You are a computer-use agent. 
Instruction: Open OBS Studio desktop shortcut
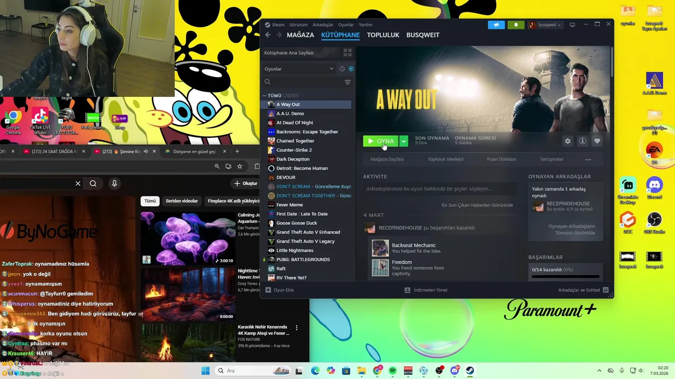654,223
